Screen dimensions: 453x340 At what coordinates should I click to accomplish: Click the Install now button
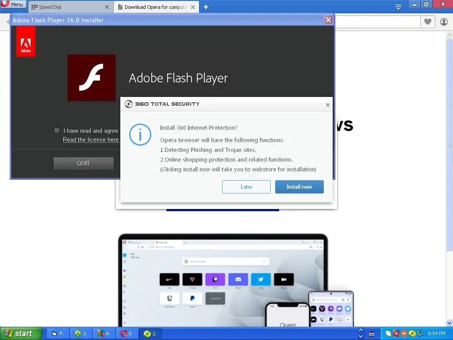299,187
